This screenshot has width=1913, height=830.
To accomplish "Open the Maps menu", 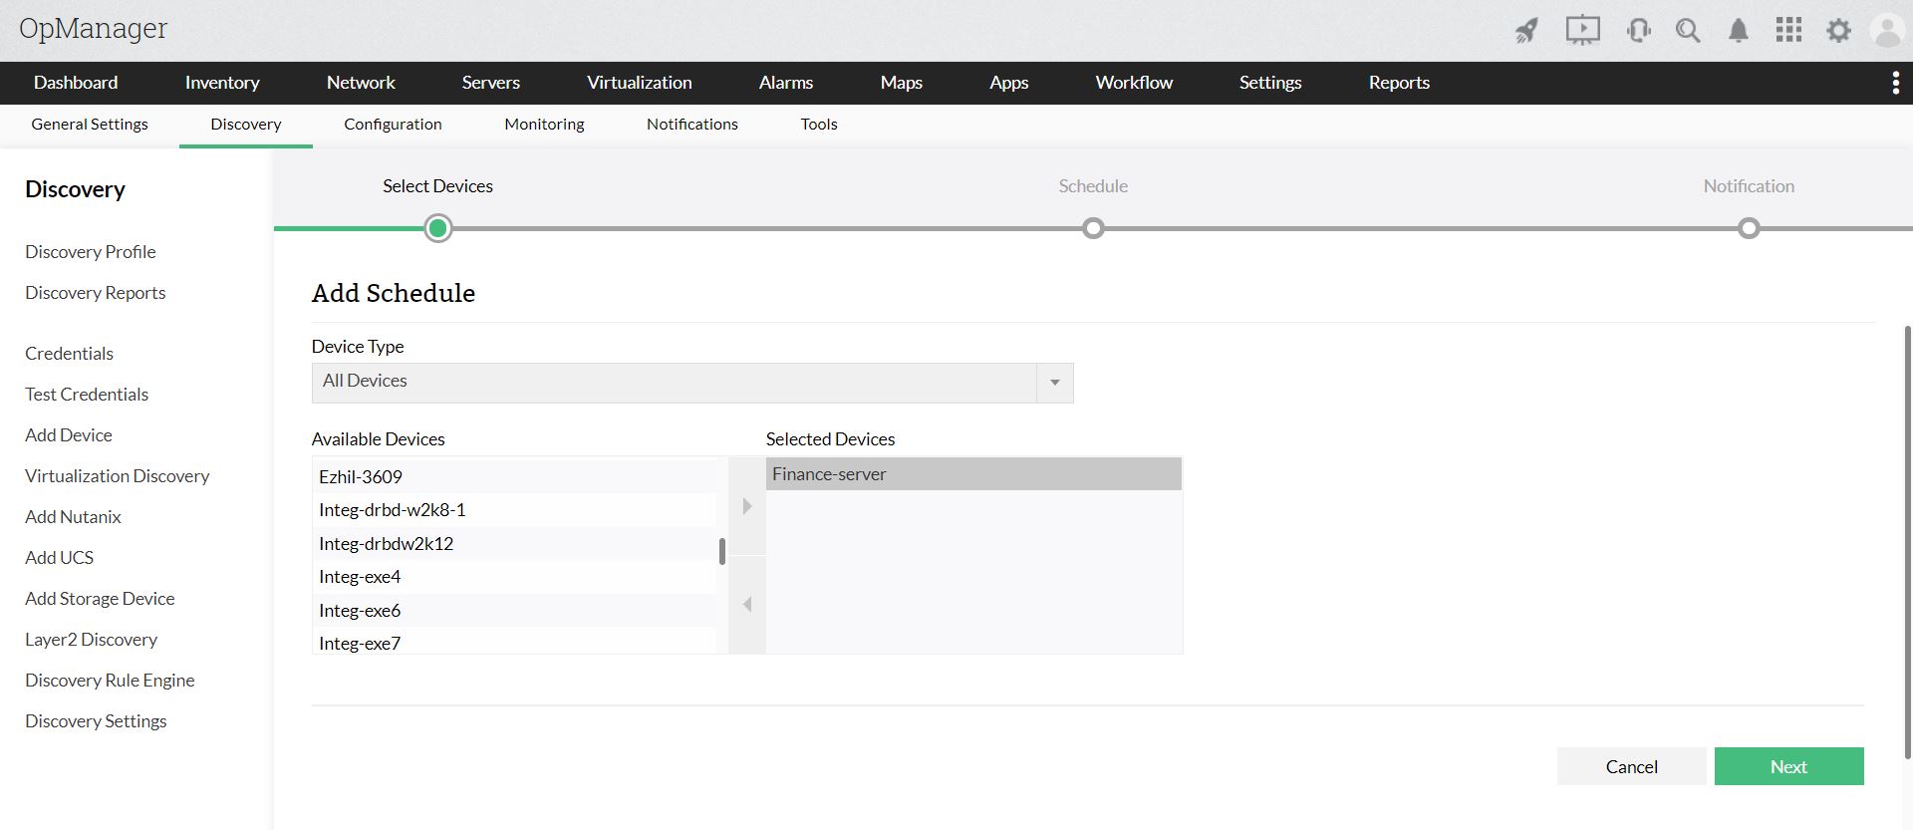I will pos(902,83).
